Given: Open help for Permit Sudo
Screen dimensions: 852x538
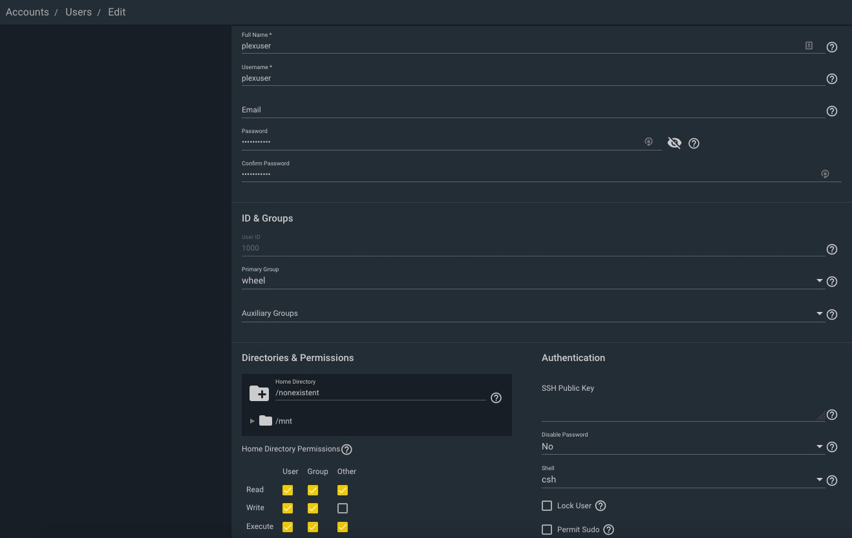Looking at the screenshot, I should (608, 530).
